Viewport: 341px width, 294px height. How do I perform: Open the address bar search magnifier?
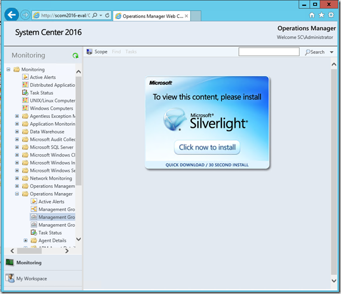point(95,15)
